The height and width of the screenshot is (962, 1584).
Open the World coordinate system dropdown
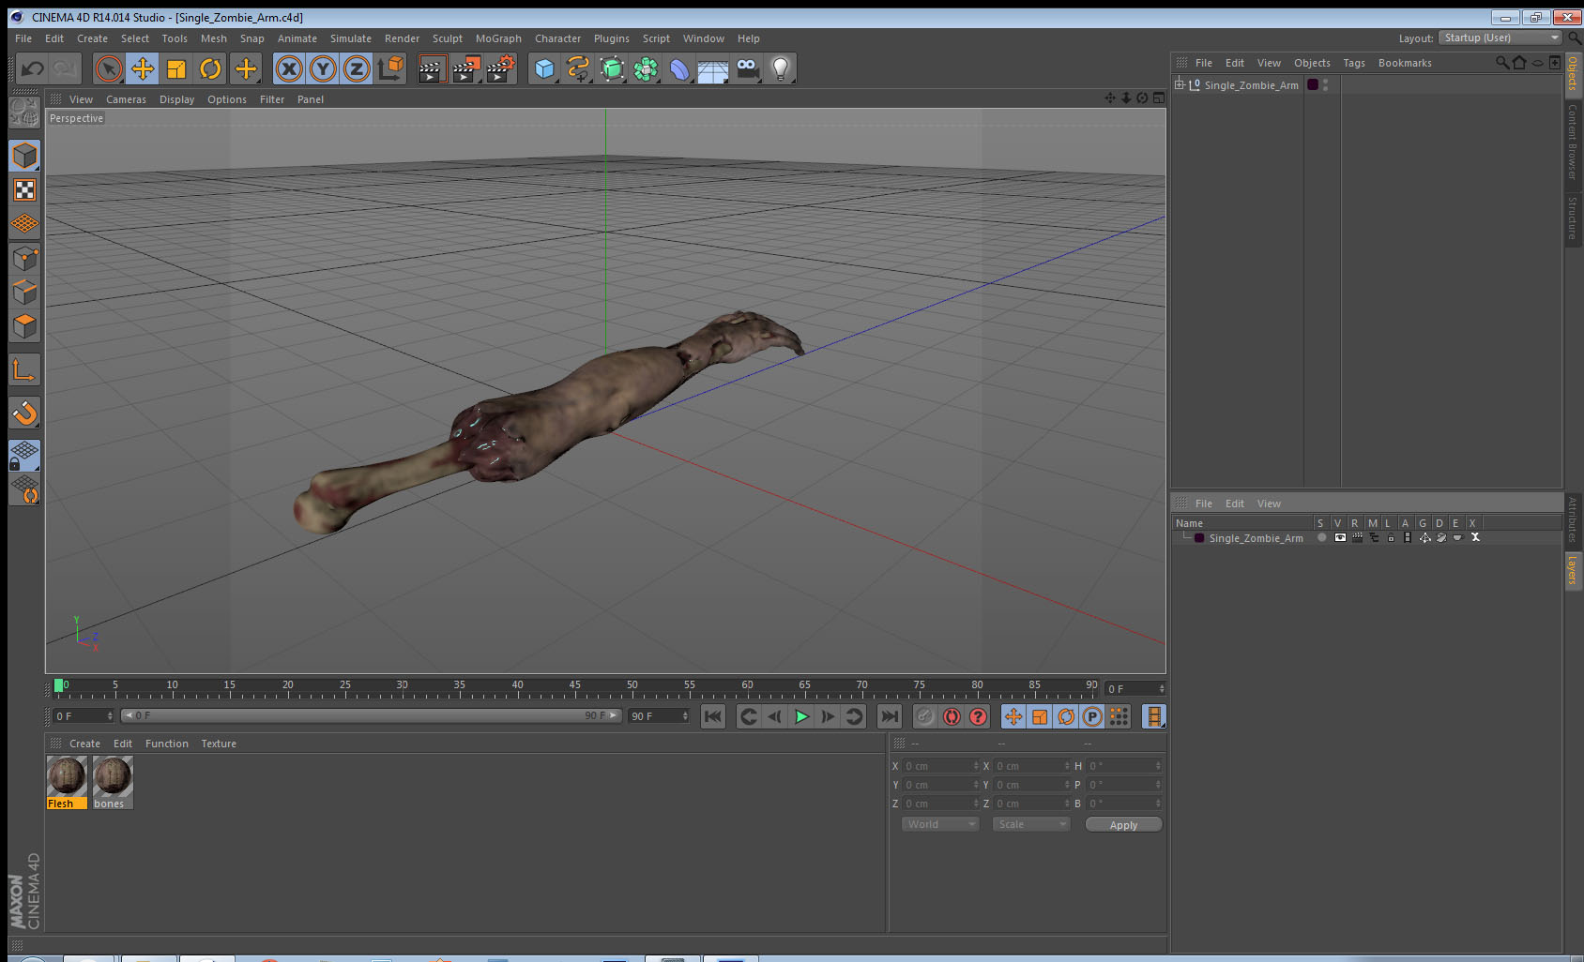click(x=939, y=824)
